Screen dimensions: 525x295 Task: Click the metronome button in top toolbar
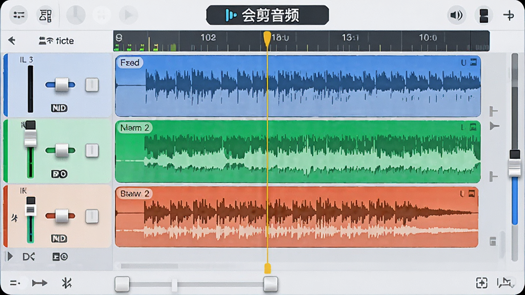(x=76, y=15)
